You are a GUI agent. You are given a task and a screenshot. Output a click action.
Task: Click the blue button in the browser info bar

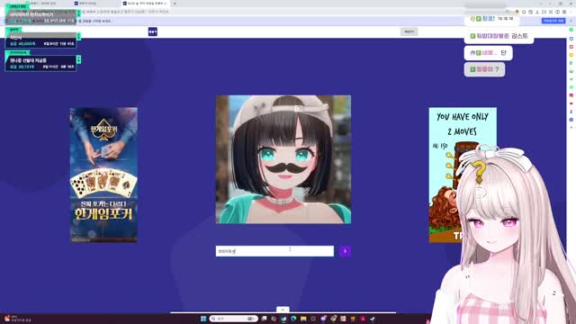(553, 21)
